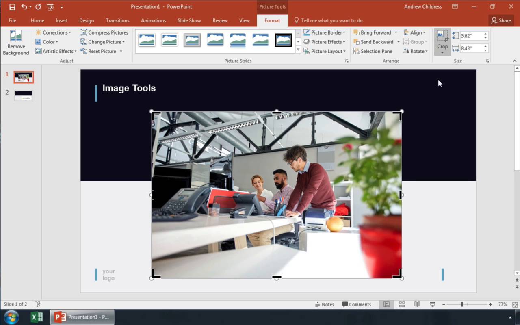This screenshot has width=520, height=325.
Task: Select slide 2 thumbnail
Action: [x=23, y=95]
